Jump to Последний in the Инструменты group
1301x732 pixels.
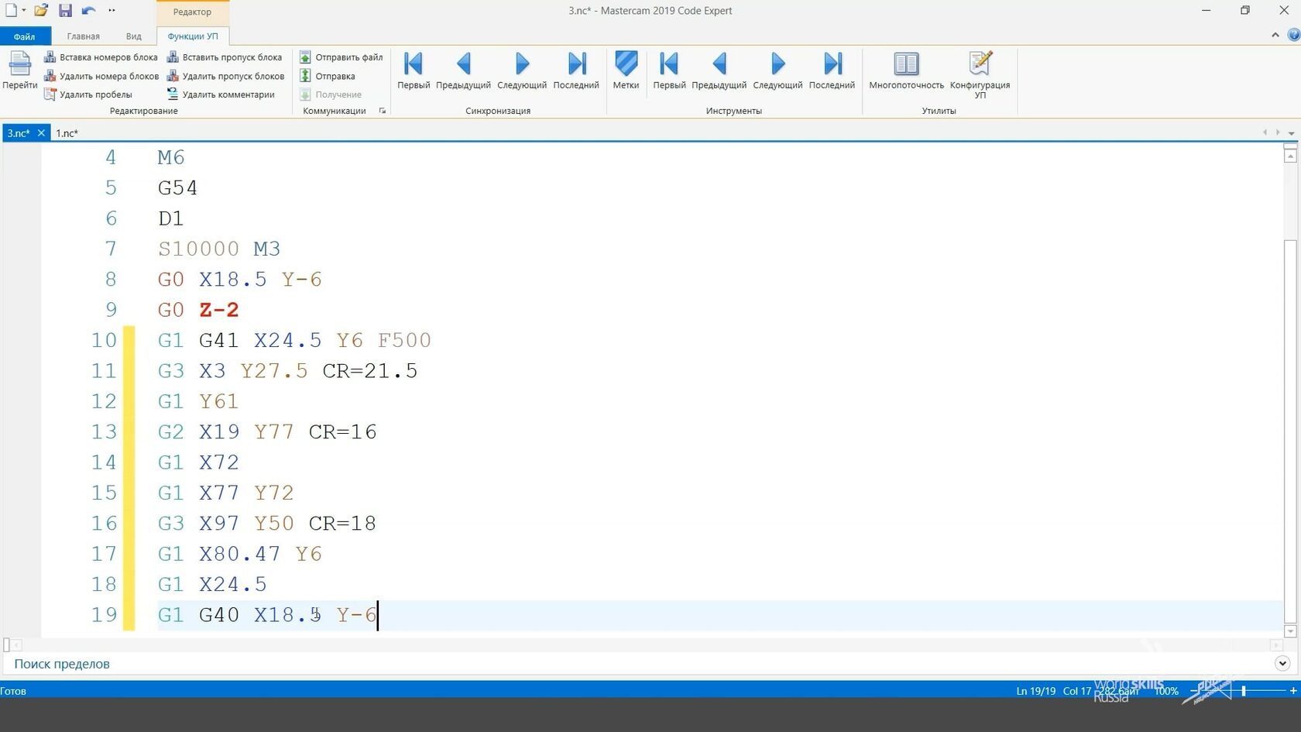(832, 70)
